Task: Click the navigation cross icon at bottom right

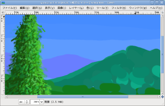Action: click(x=162, y=97)
